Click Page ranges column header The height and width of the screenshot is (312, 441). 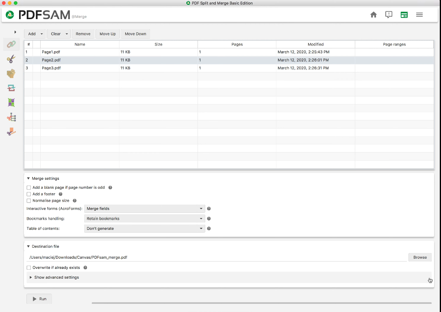[x=394, y=44]
